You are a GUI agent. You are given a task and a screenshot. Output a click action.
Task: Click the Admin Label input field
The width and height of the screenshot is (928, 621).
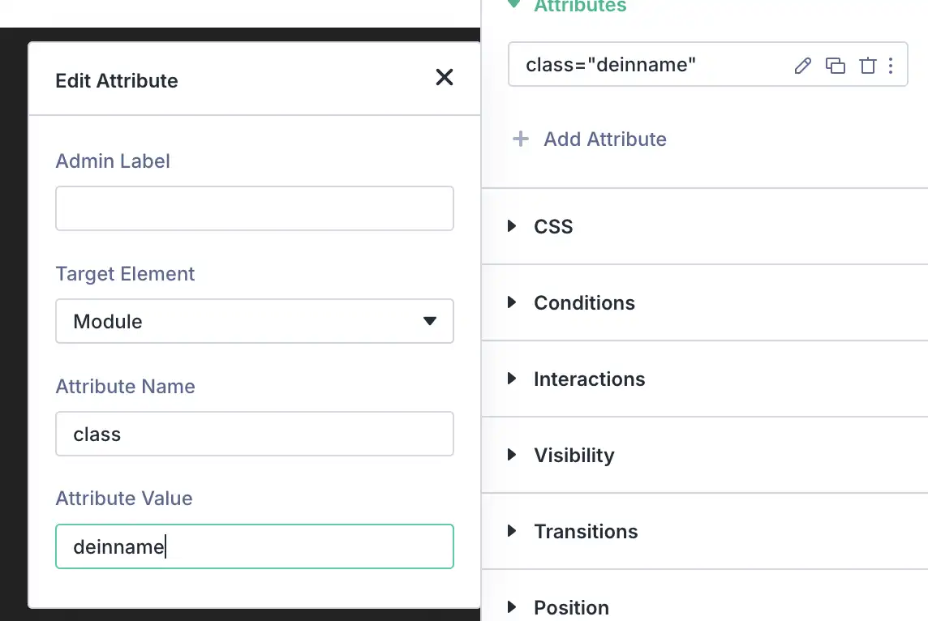coord(254,208)
